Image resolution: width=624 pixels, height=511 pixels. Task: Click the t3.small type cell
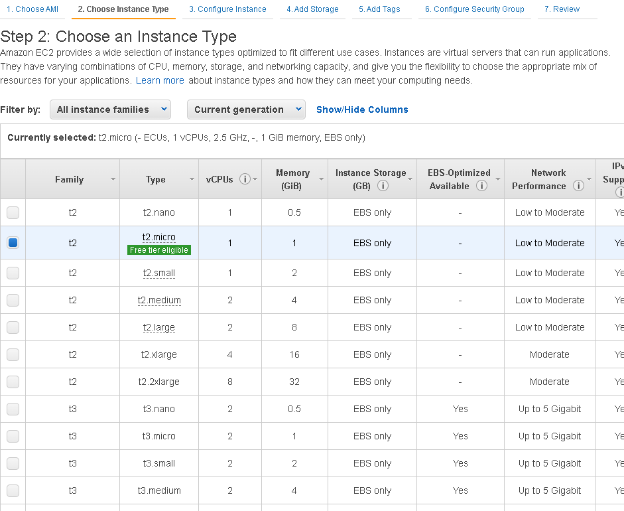158,463
